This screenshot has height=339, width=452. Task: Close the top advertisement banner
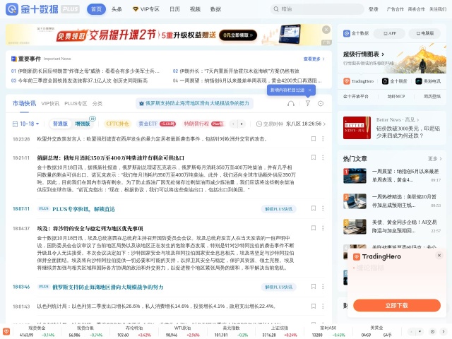(x=326, y=30)
